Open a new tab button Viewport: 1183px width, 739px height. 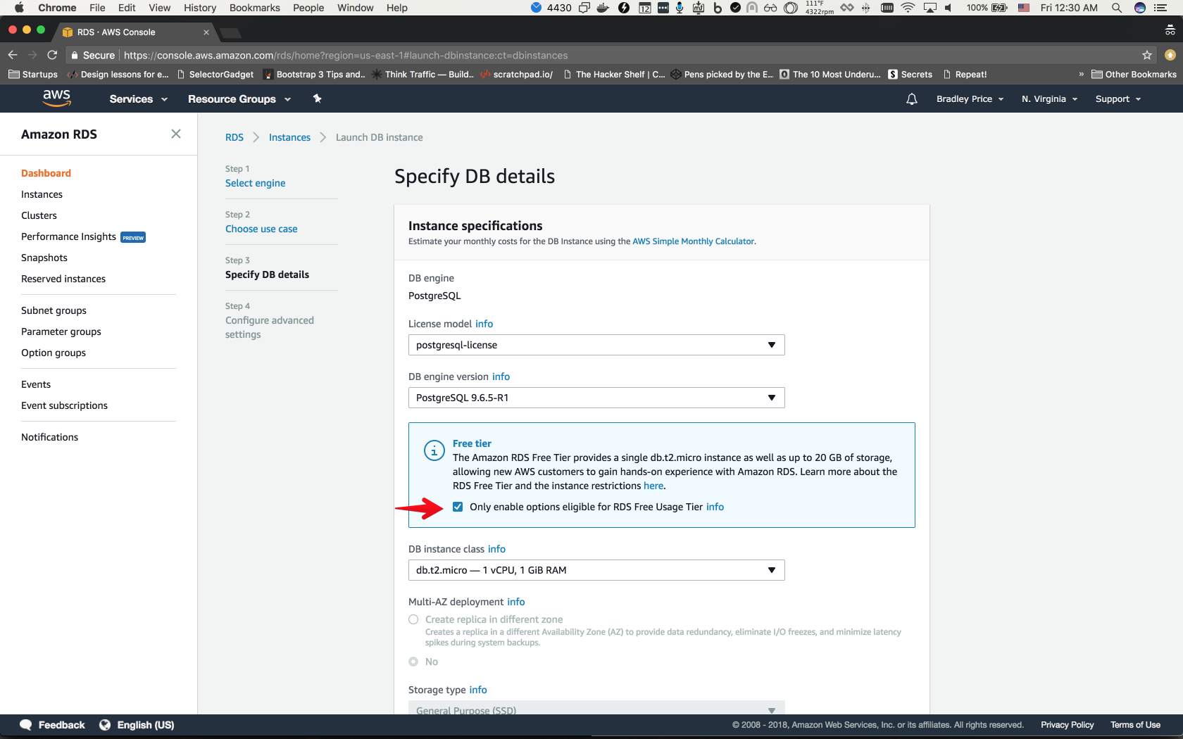(230, 33)
